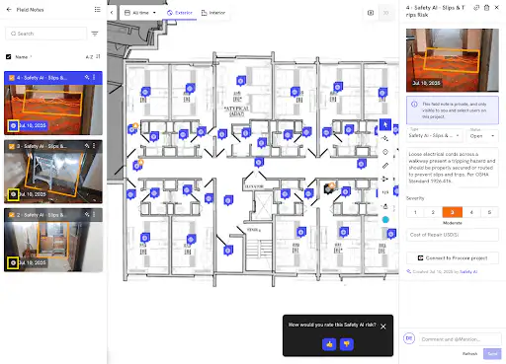Image resolution: width=506 pixels, height=364 pixels.
Task: Click the Cost of Repair USD field
Action: 453,235
